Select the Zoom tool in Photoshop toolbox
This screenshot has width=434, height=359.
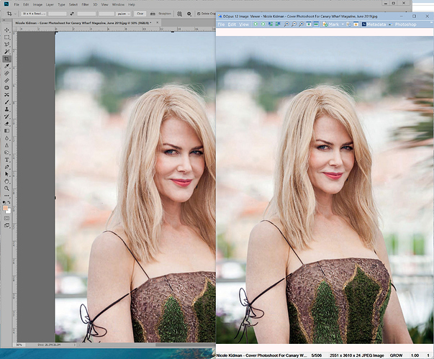(x=6, y=188)
